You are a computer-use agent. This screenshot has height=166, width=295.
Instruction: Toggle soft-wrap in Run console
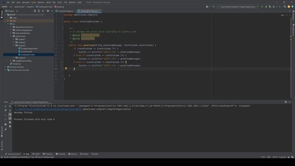pyautogui.click(x=10, y=114)
